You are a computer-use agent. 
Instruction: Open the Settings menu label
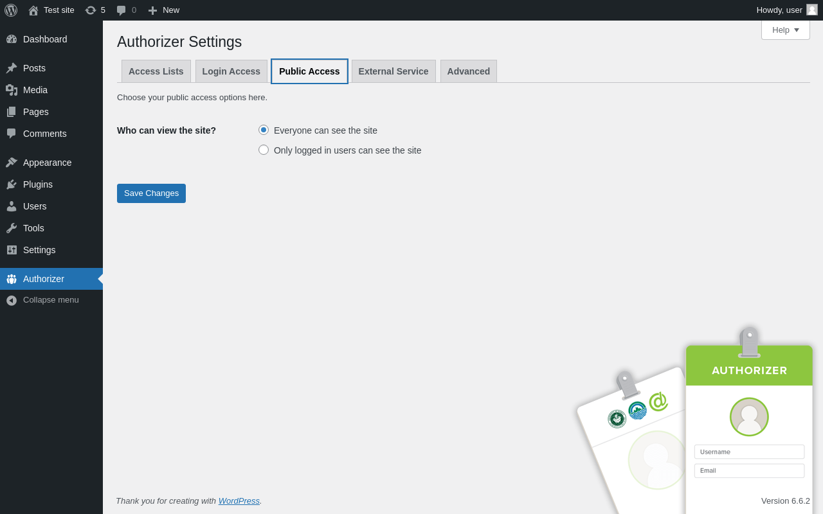pos(39,250)
